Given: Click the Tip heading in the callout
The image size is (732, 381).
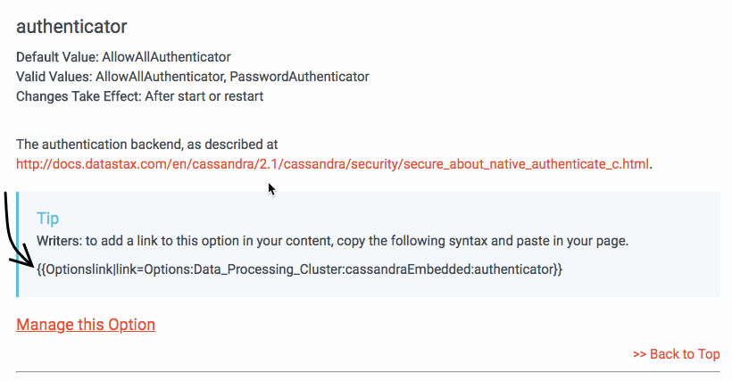Looking at the screenshot, I should pyautogui.click(x=48, y=218).
